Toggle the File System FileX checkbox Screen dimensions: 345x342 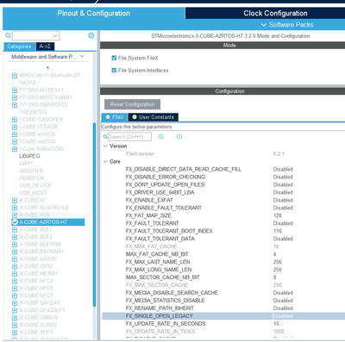pos(114,58)
